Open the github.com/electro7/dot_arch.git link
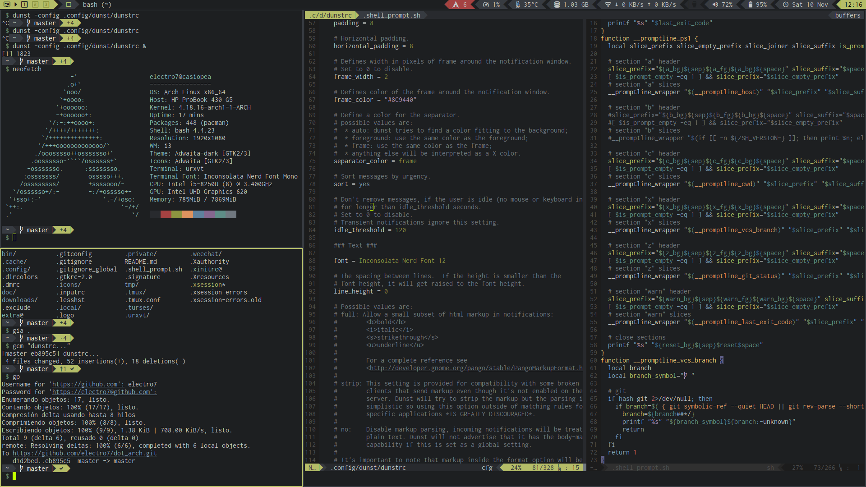Screen dimensions: 866x487 coord(84,453)
